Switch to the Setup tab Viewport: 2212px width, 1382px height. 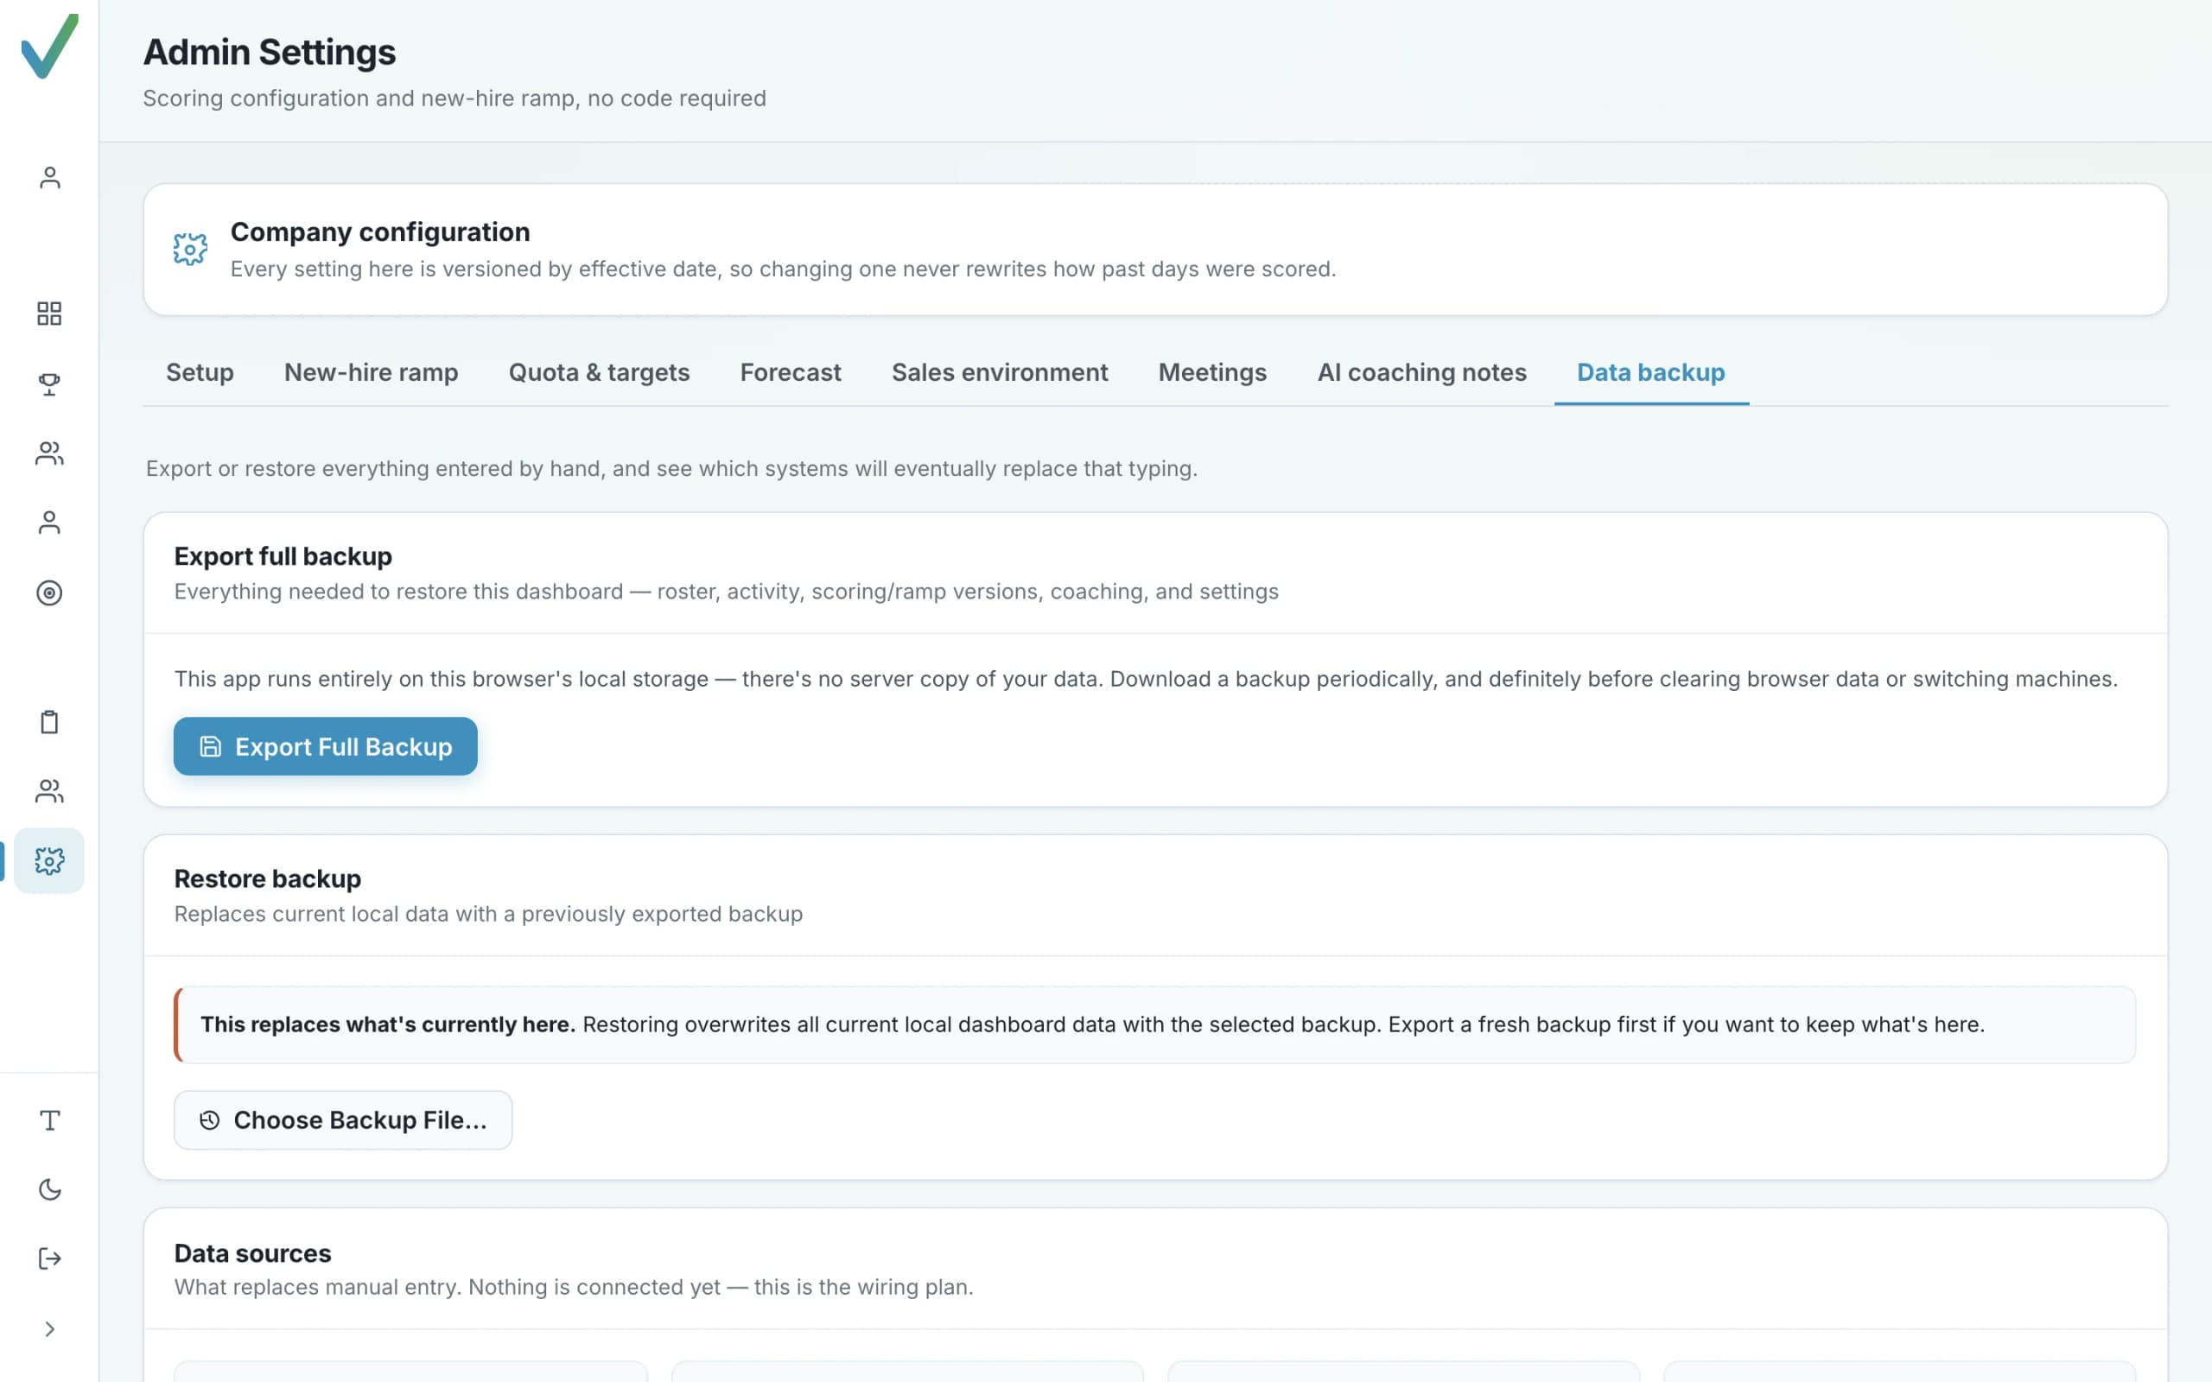tap(200, 373)
